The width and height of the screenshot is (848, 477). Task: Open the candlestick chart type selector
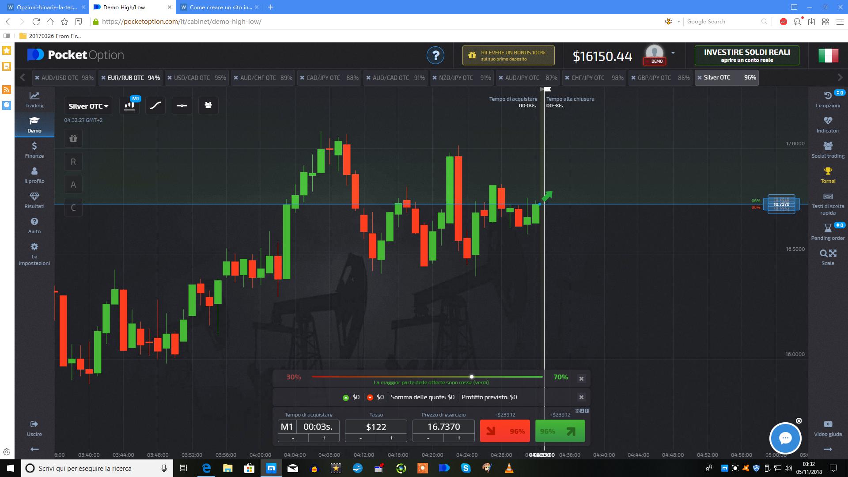129,106
